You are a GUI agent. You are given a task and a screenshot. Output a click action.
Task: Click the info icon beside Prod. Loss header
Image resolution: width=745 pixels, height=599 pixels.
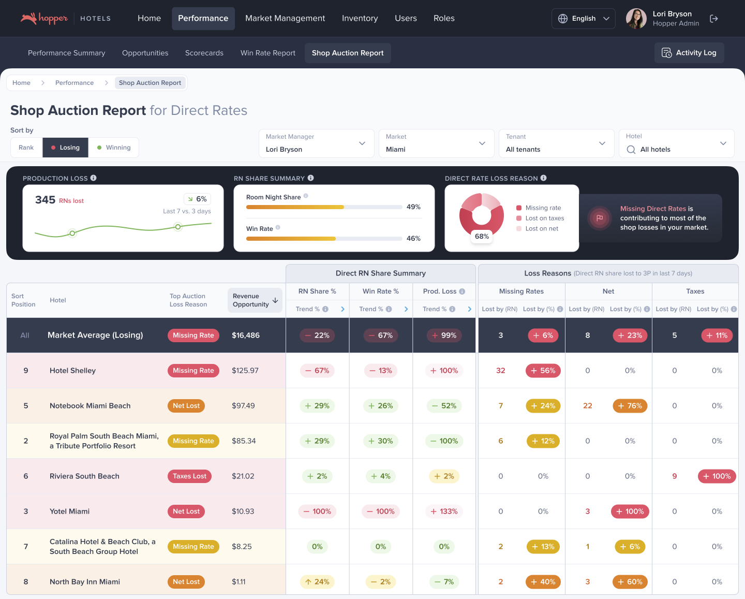pos(462,291)
